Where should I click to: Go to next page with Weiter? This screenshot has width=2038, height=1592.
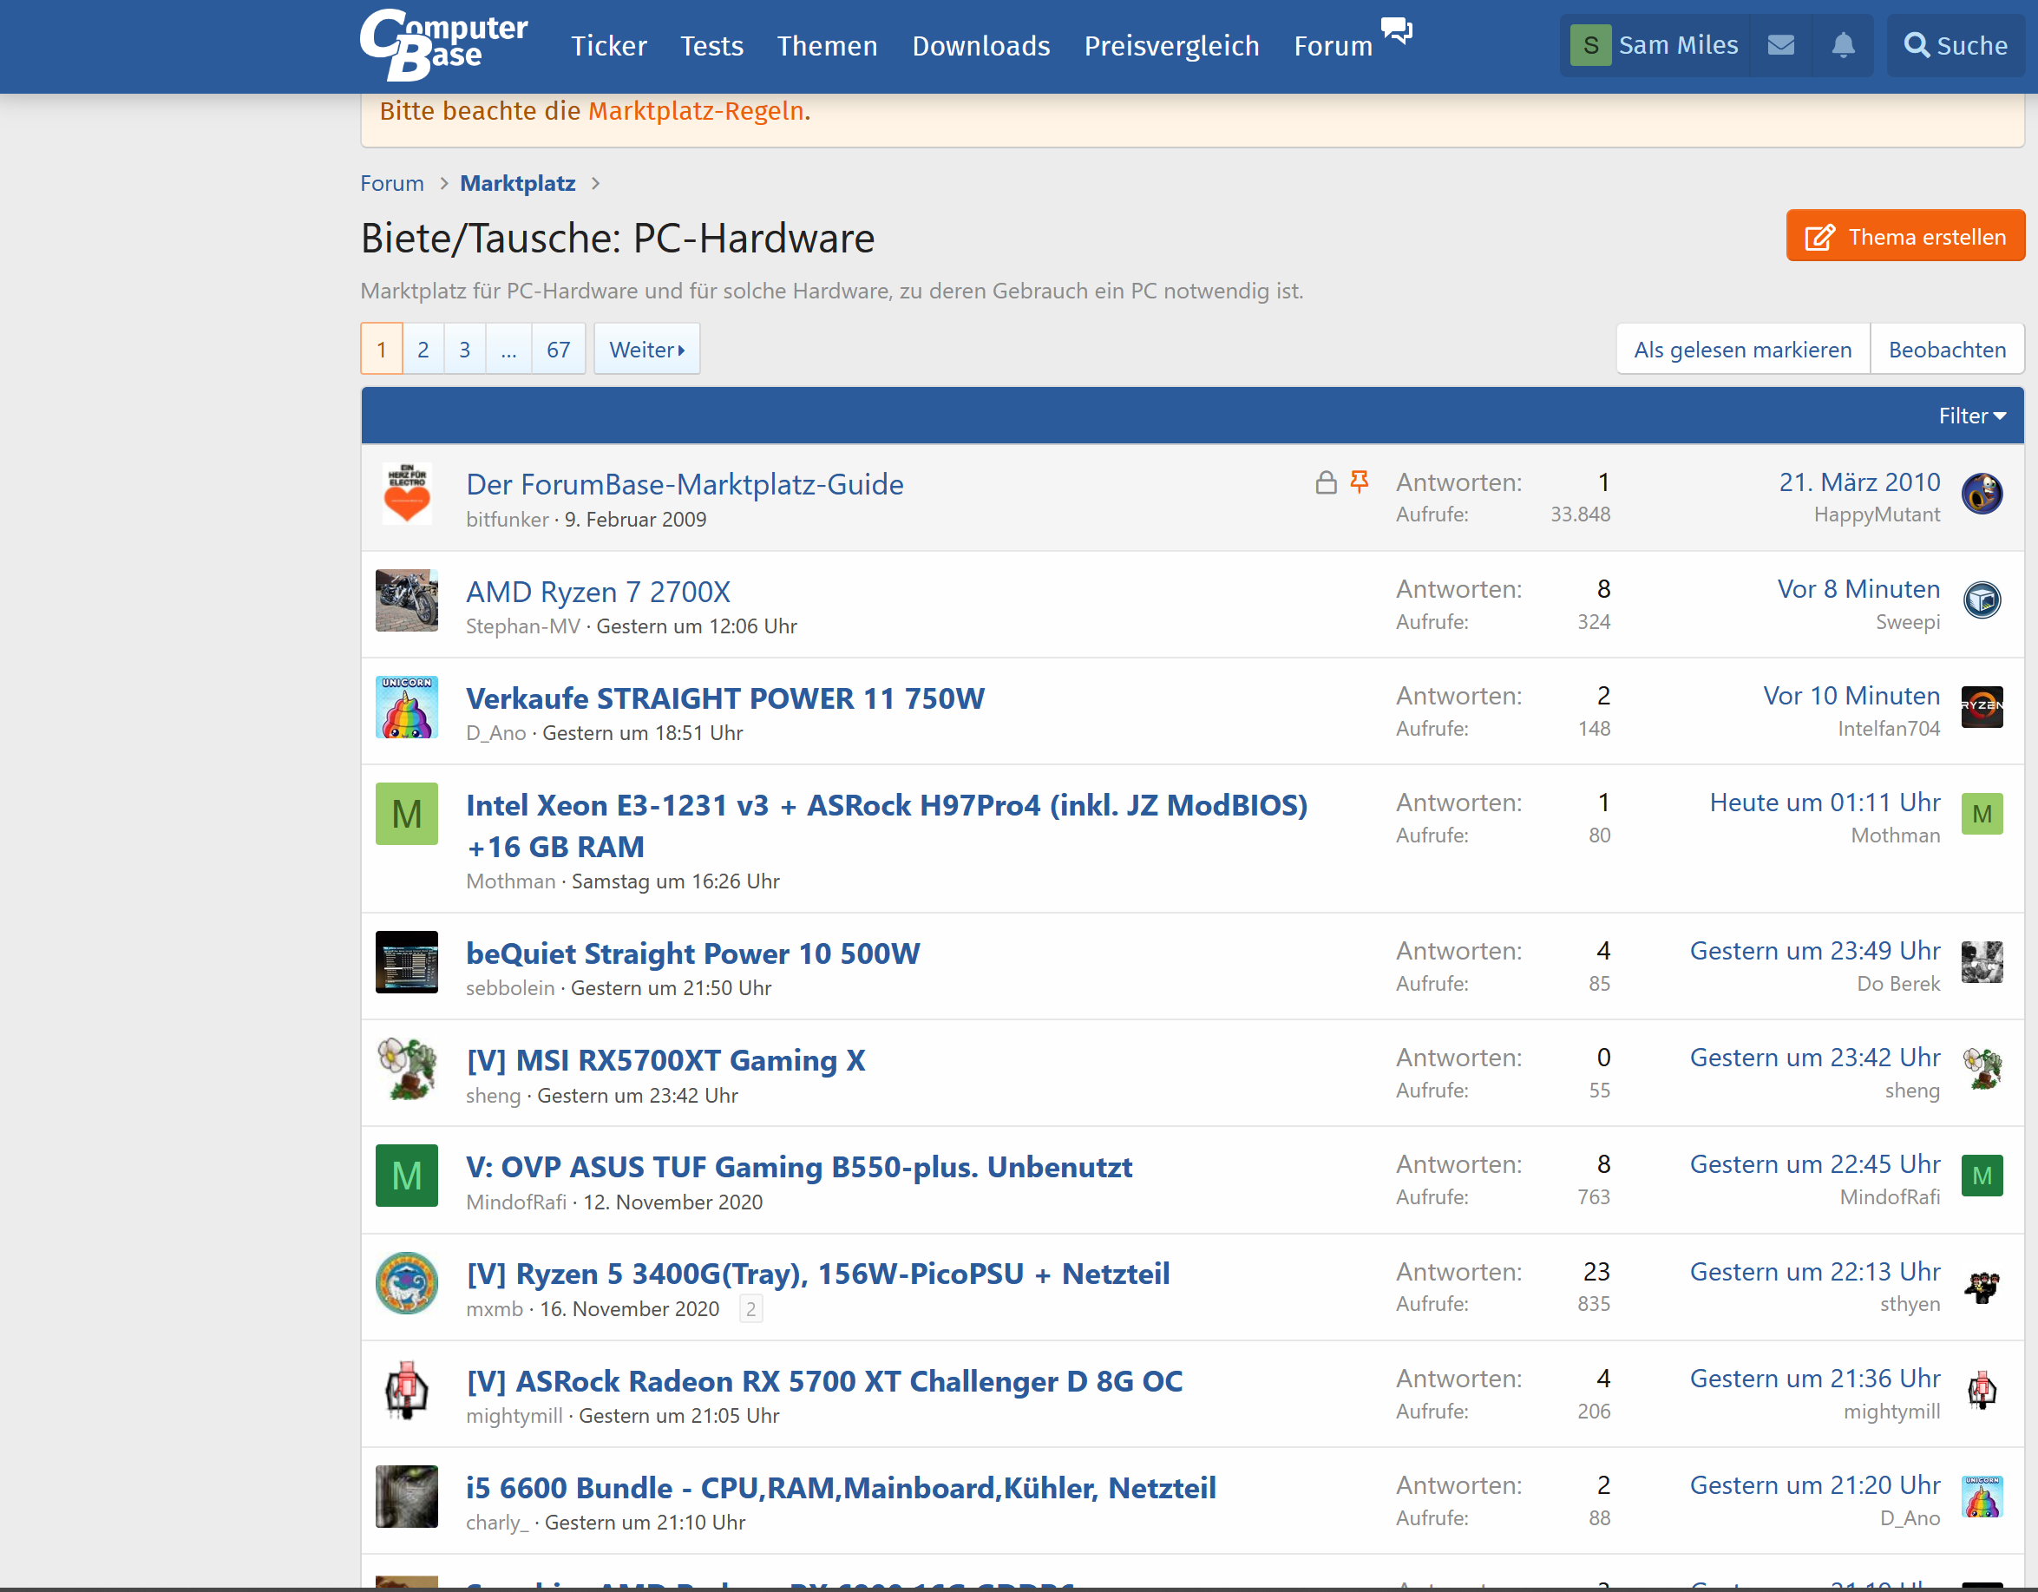pos(646,350)
